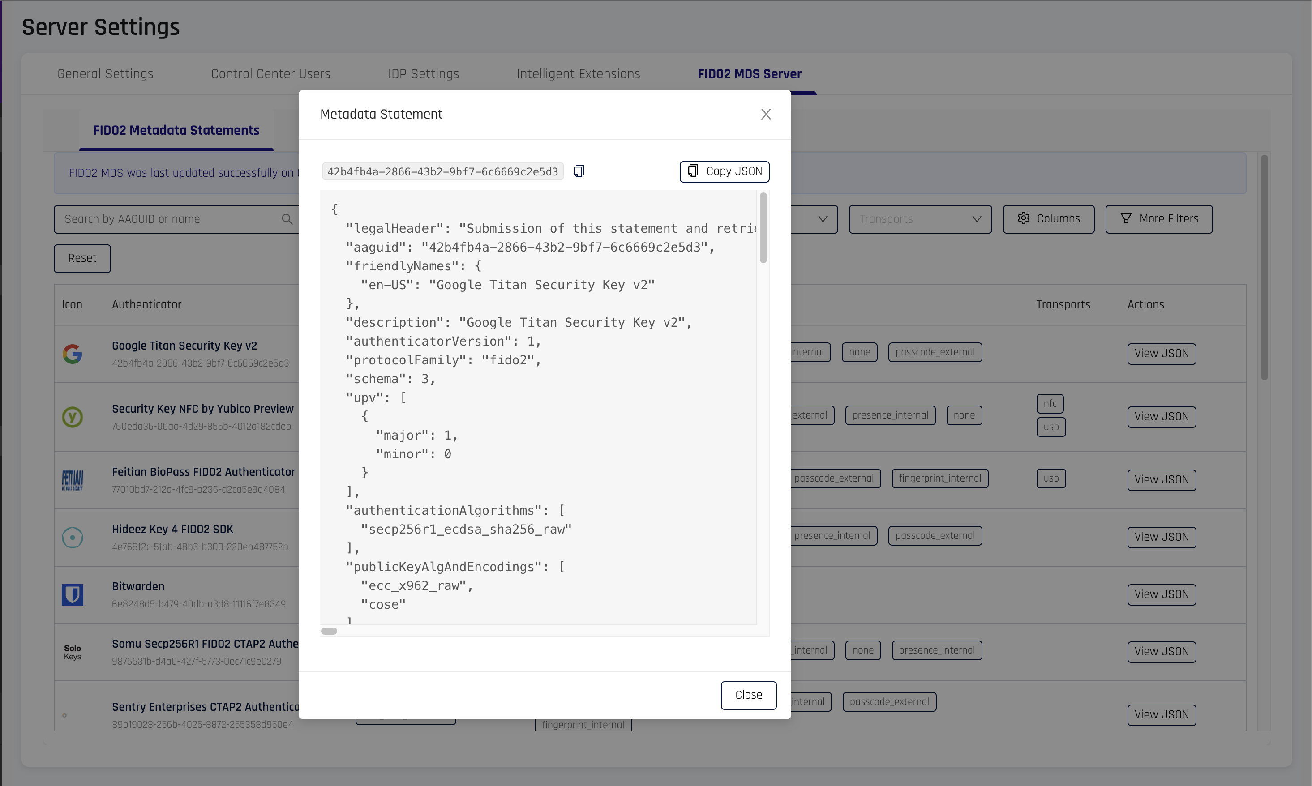The image size is (1312, 786).
Task: Open More Filters
Action: [x=1158, y=219]
